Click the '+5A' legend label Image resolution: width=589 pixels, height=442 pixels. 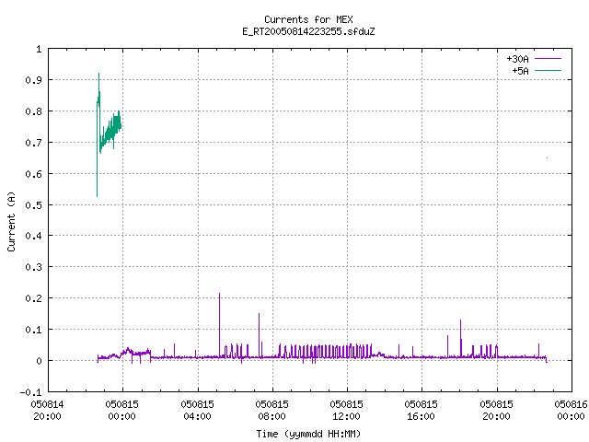click(520, 71)
